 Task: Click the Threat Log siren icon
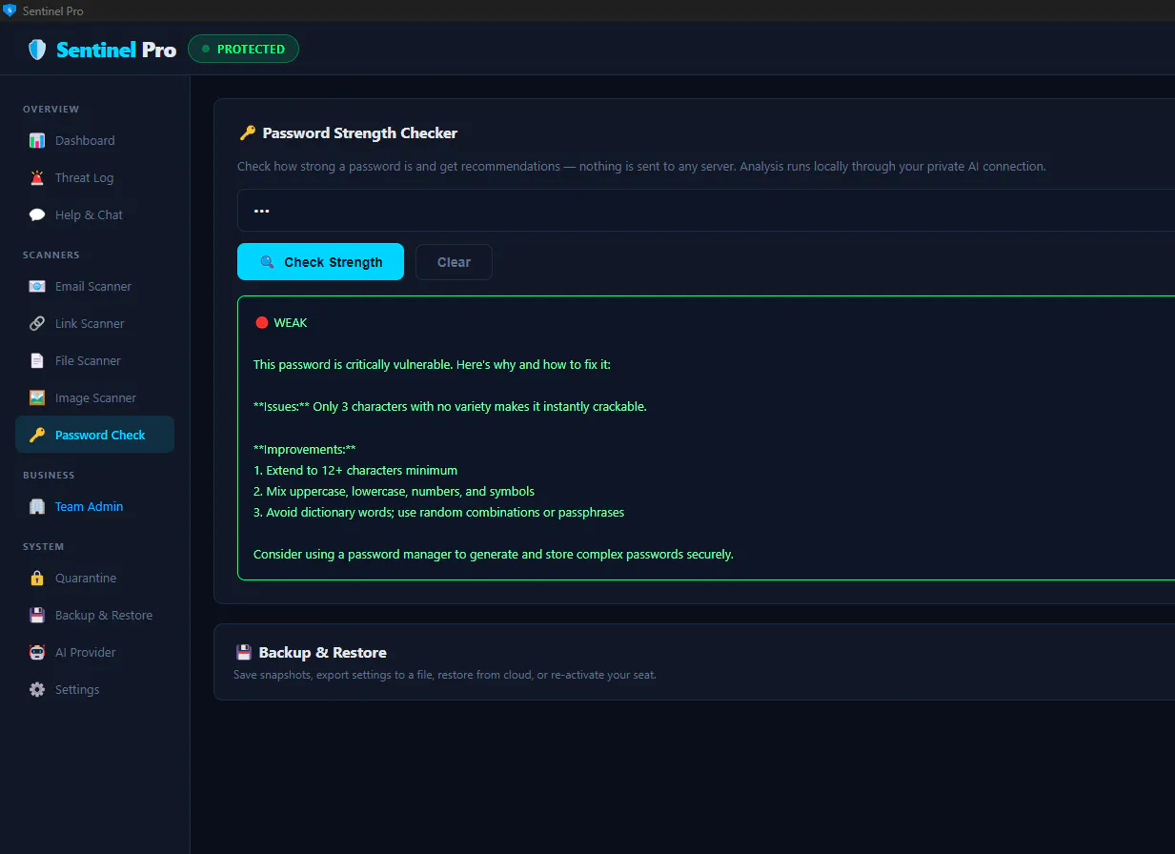[x=37, y=178]
